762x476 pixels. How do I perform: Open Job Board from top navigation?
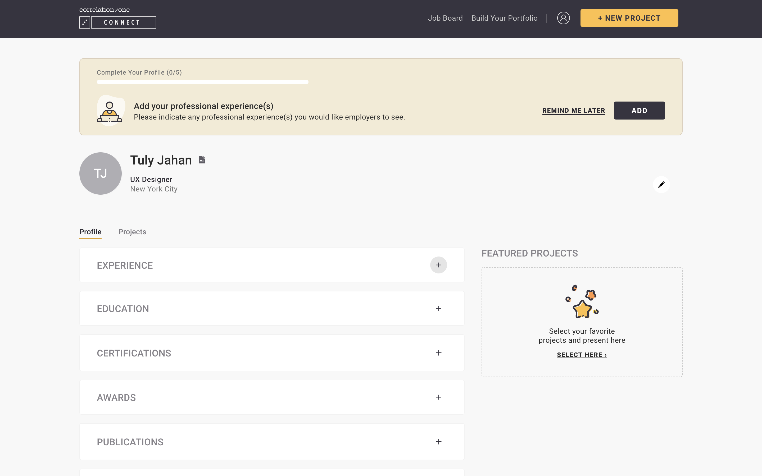(445, 18)
